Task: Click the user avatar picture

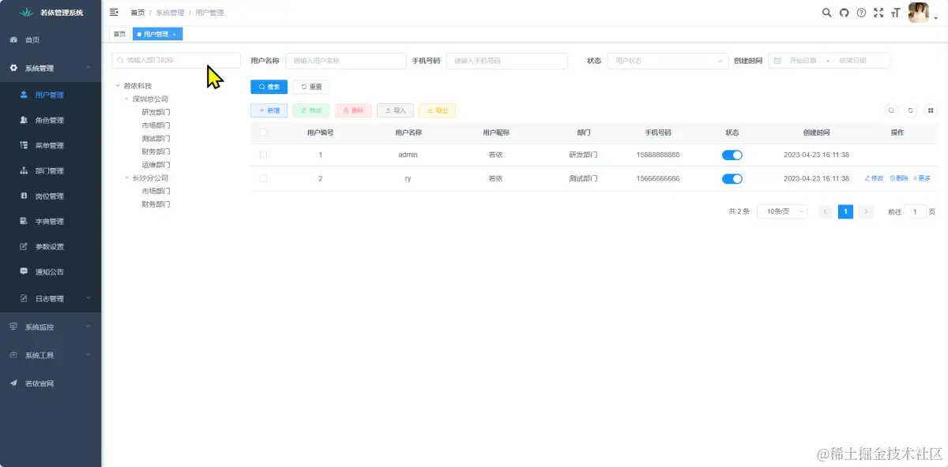Action: (x=918, y=13)
